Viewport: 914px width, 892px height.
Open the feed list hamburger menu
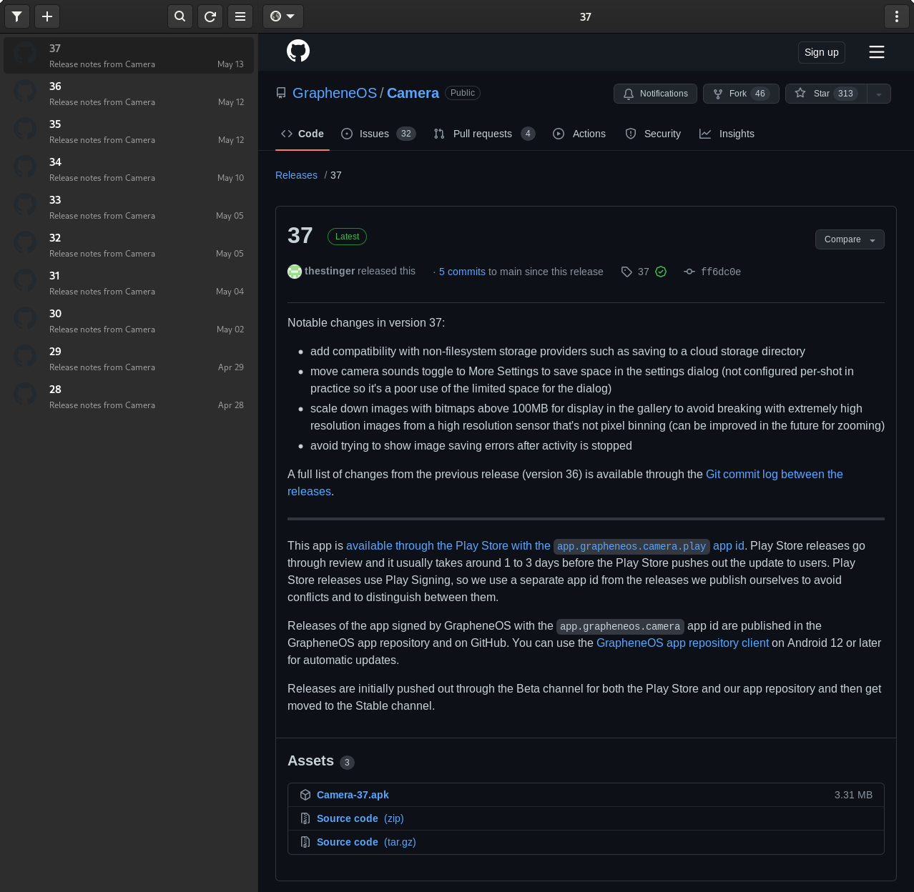(x=240, y=16)
